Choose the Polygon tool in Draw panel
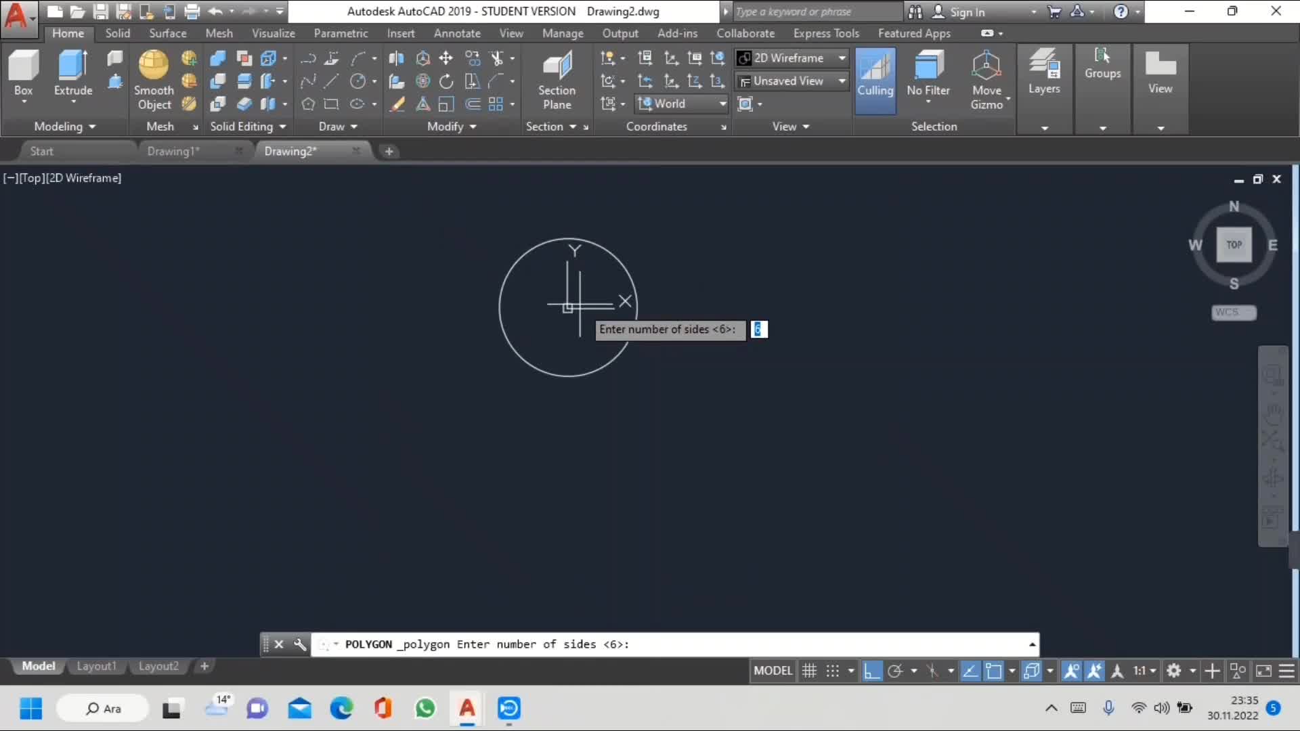Image resolution: width=1300 pixels, height=731 pixels. tap(308, 104)
